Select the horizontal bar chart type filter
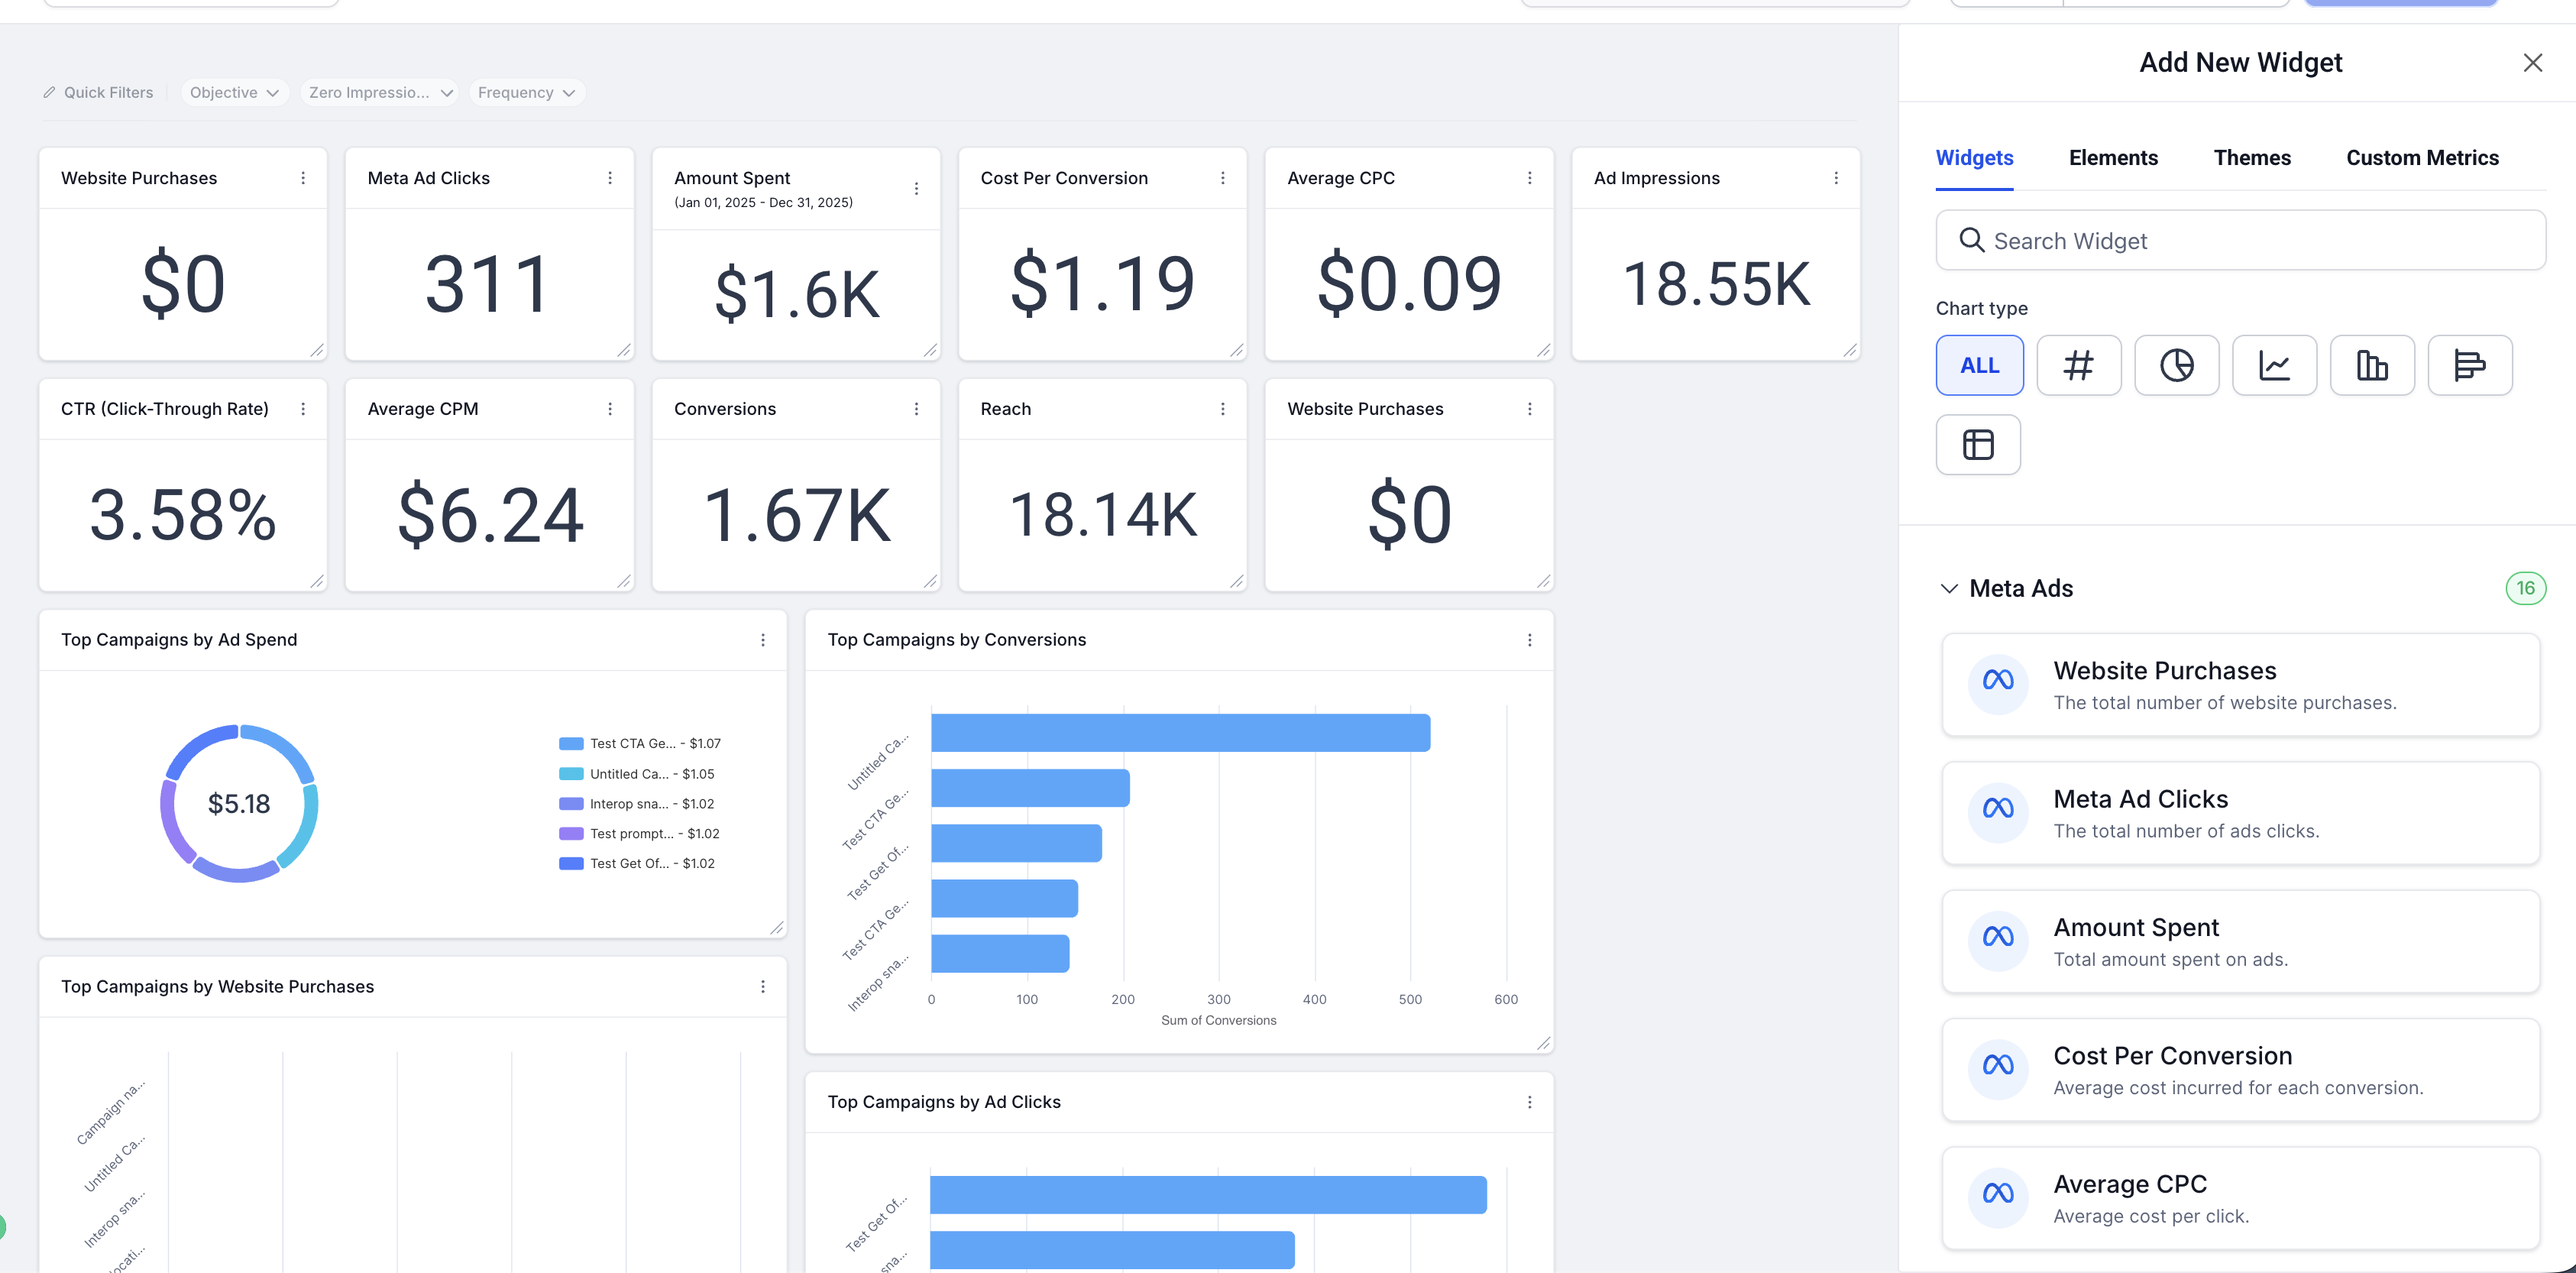 coord(2469,365)
